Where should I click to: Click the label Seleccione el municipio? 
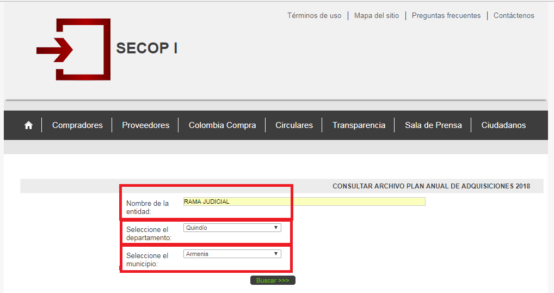[147, 260]
